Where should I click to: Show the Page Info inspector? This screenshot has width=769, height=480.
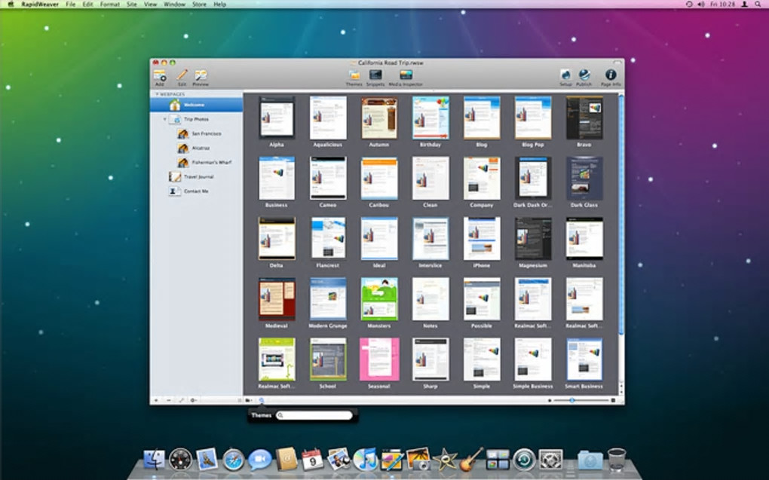[611, 75]
